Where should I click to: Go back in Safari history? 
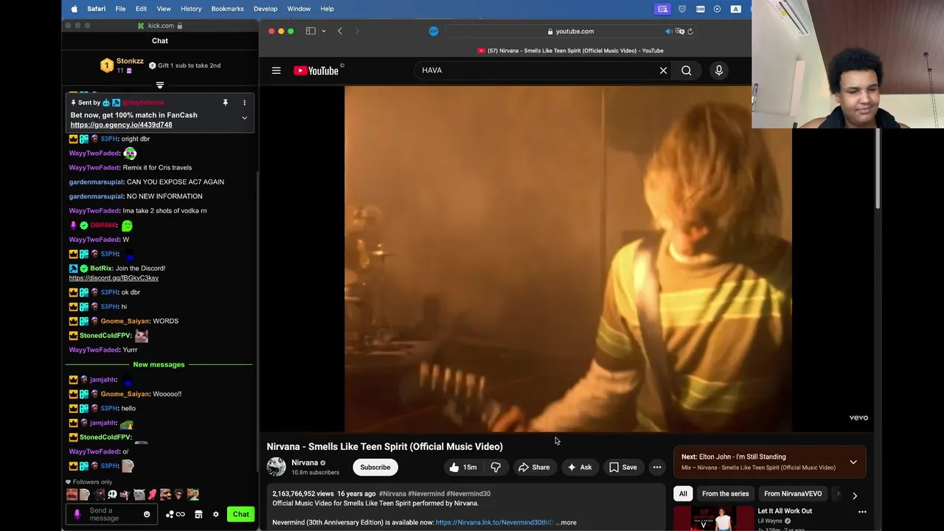[340, 31]
